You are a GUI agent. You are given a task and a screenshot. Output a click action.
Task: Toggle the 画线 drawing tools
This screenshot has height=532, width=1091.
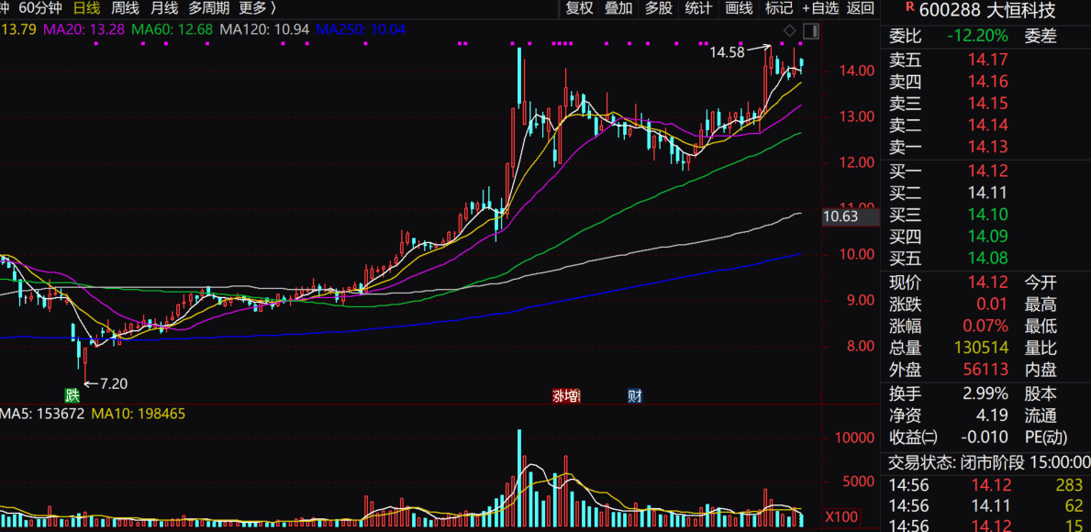(x=739, y=8)
